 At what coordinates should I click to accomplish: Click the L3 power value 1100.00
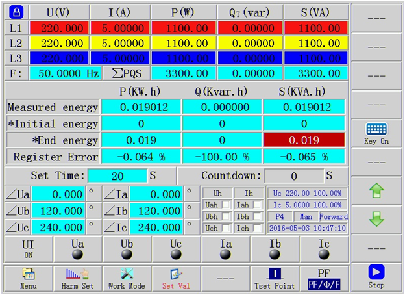pyautogui.click(x=184, y=58)
